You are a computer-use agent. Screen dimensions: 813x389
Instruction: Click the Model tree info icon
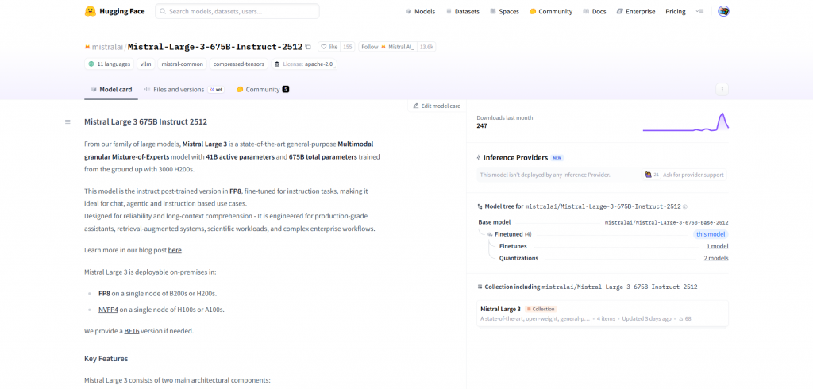[685, 206]
